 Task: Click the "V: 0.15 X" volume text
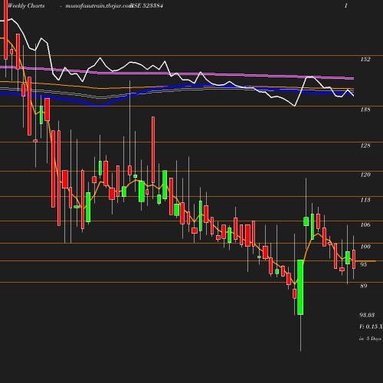tap(371, 326)
